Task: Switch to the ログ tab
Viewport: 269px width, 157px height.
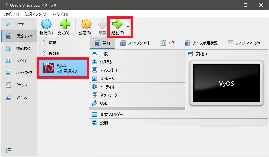Action: 168,43
